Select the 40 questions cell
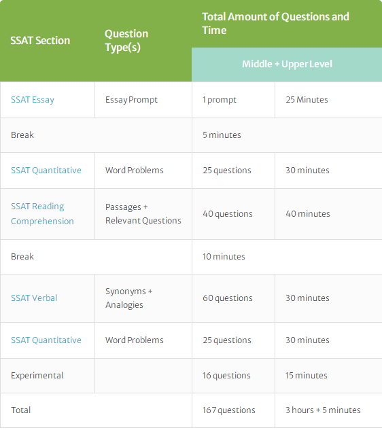 coord(233,214)
